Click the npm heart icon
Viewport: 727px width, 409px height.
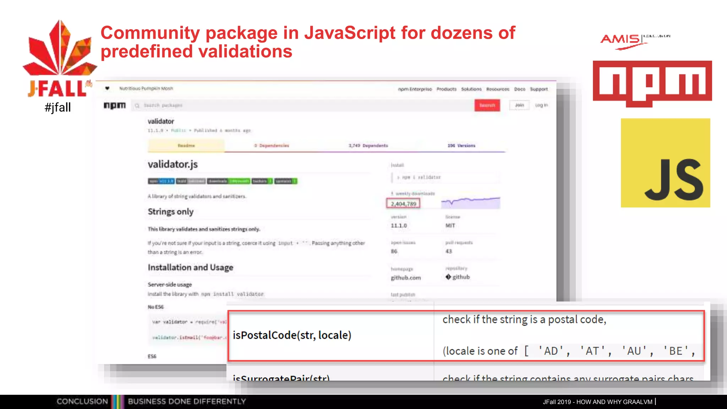(107, 88)
